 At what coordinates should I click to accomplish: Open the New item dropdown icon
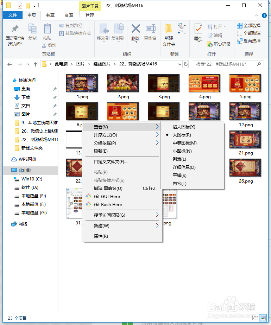click(182, 26)
